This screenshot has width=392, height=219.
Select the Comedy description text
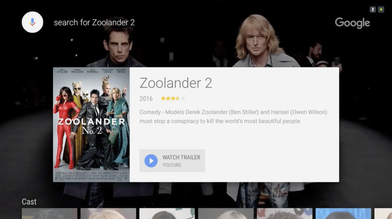[233, 117]
